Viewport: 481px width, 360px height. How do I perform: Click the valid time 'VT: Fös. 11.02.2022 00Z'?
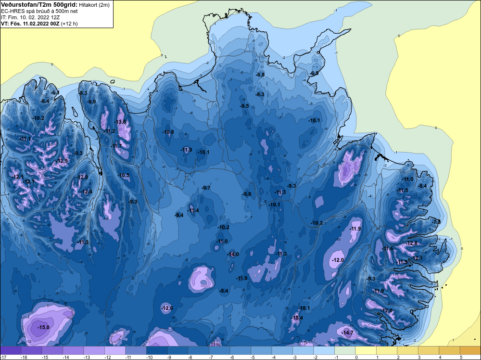click(30, 24)
